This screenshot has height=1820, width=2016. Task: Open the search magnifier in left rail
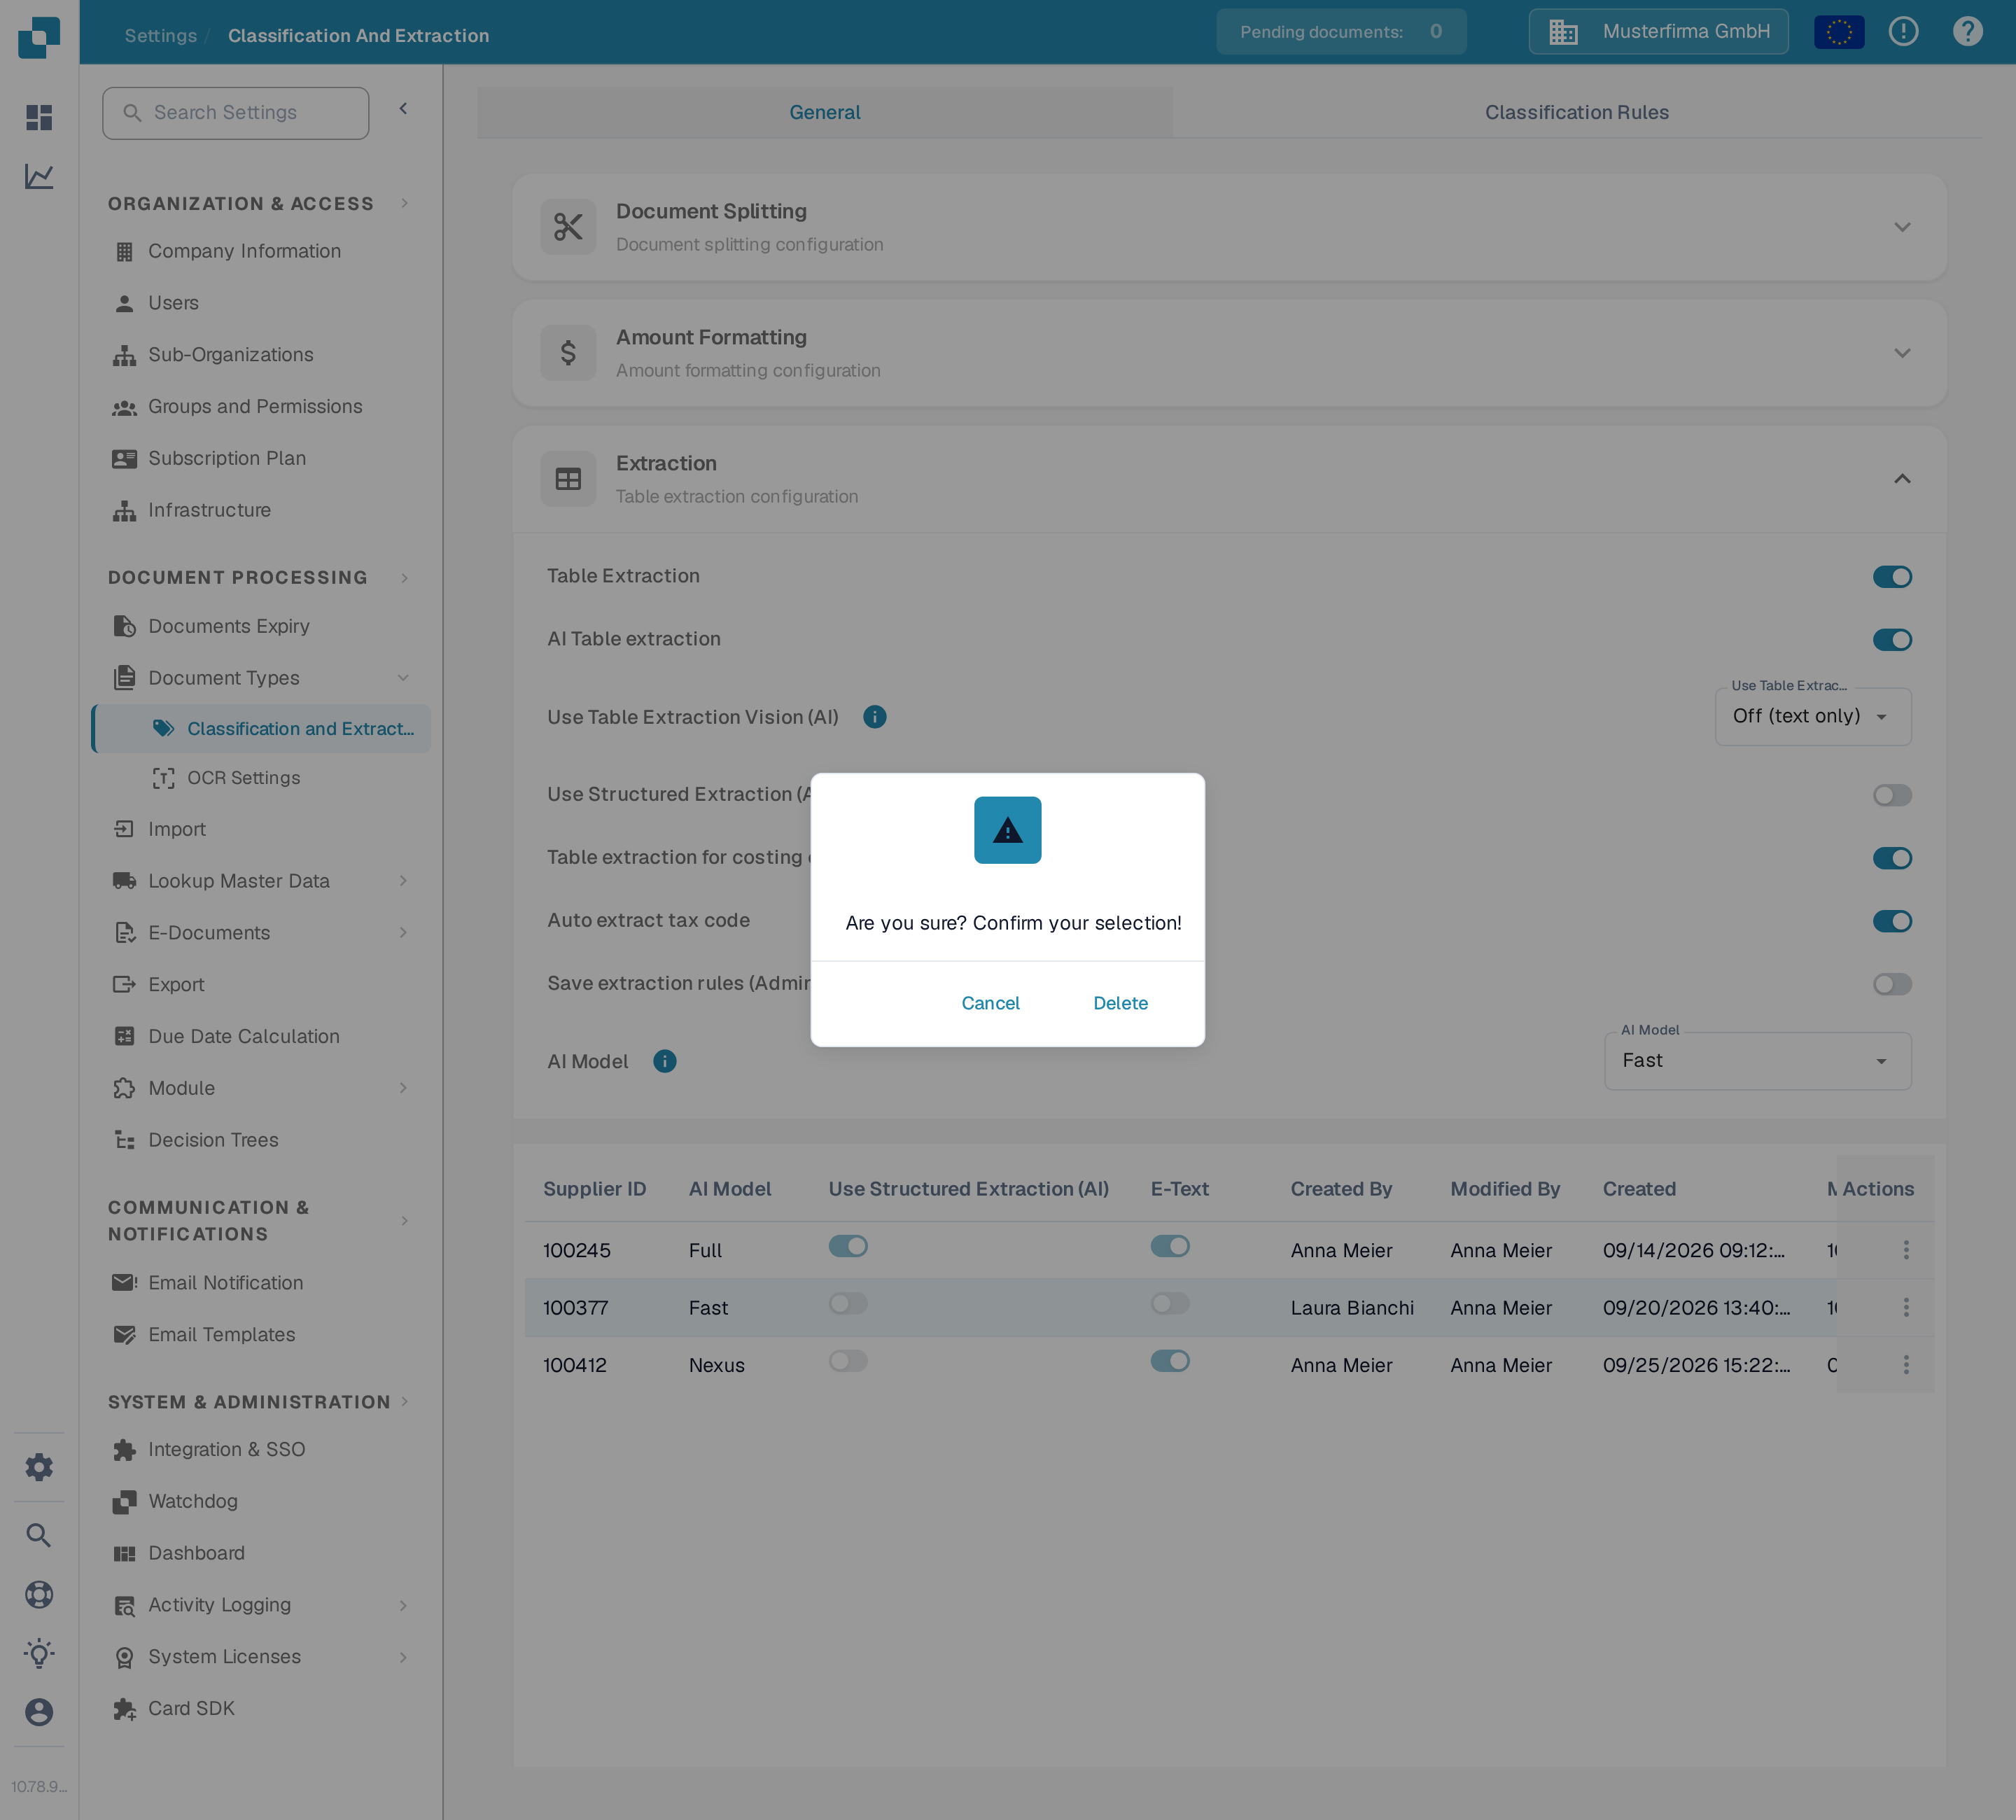(39, 1535)
